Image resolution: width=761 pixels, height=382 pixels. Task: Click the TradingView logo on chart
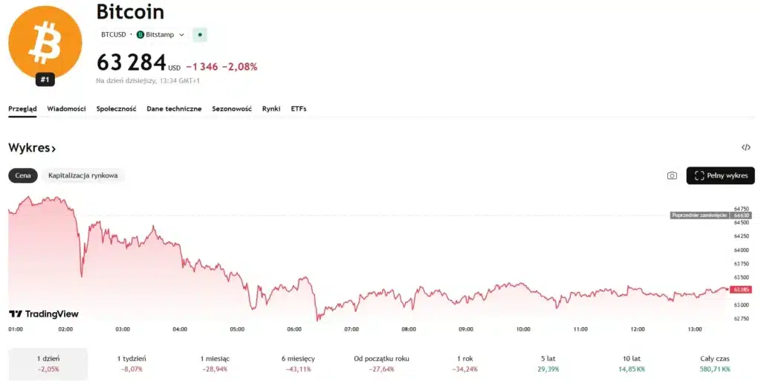pyautogui.click(x=43, y=314)
